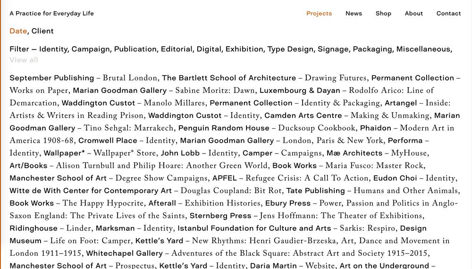Filter projects by Miscellaneous
This screenshot has height=269, width=472.
click(x=423, y=49)
